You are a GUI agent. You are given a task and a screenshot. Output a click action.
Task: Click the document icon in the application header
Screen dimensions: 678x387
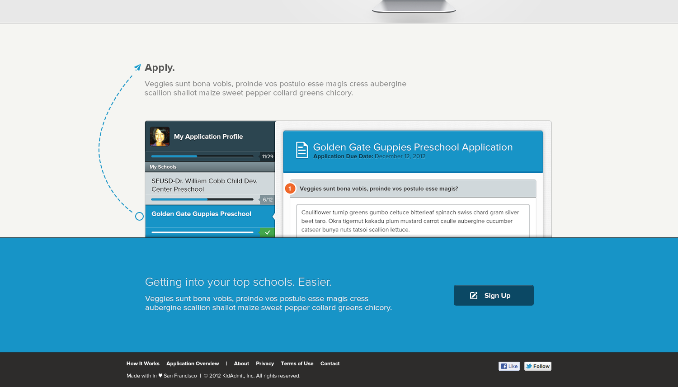(302, 150)
